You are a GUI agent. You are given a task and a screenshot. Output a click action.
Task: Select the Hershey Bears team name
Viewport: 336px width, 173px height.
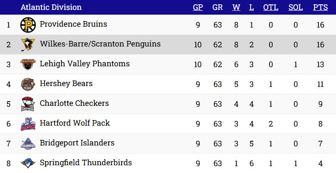point(66,83)
